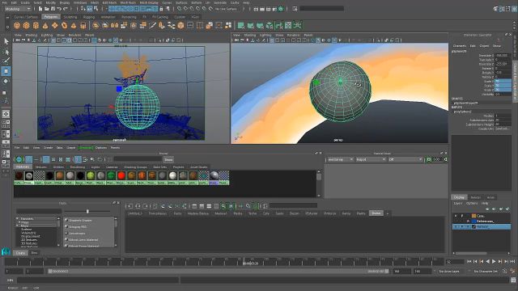Viewport: 518px width, 291px height.
Task: Activate the Paint Selection brush tool
Action: tap(6, 61)
